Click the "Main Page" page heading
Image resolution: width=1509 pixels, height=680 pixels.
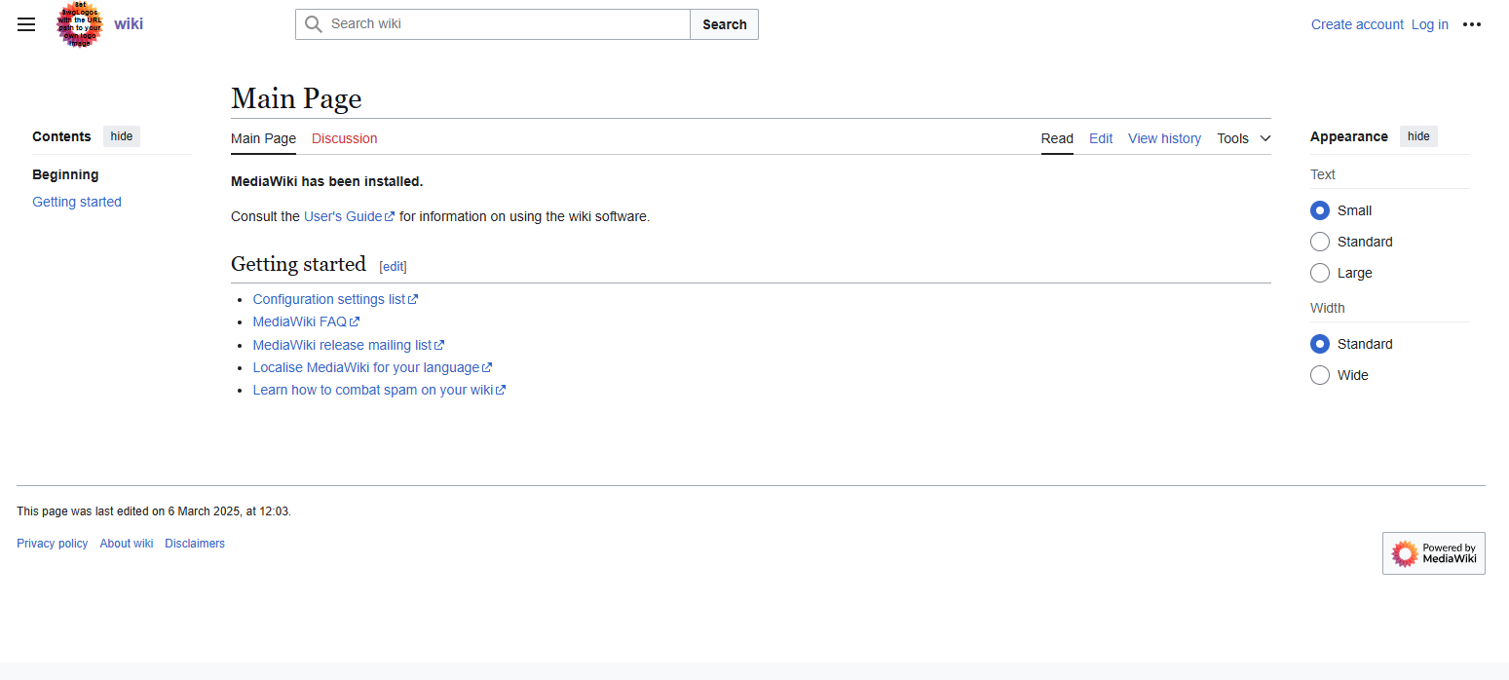pos(296,98)
